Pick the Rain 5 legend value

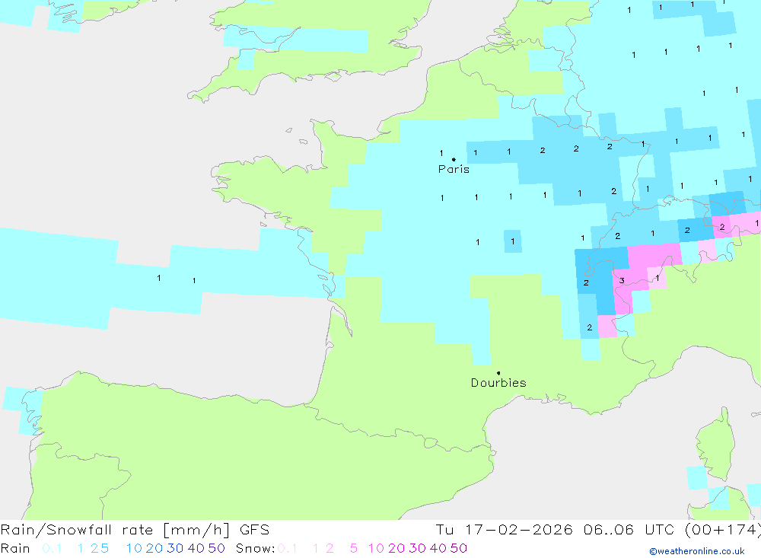click(x=105, y=548)
